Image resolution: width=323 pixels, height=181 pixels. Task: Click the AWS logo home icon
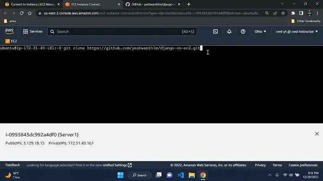(x=9, y=31)
